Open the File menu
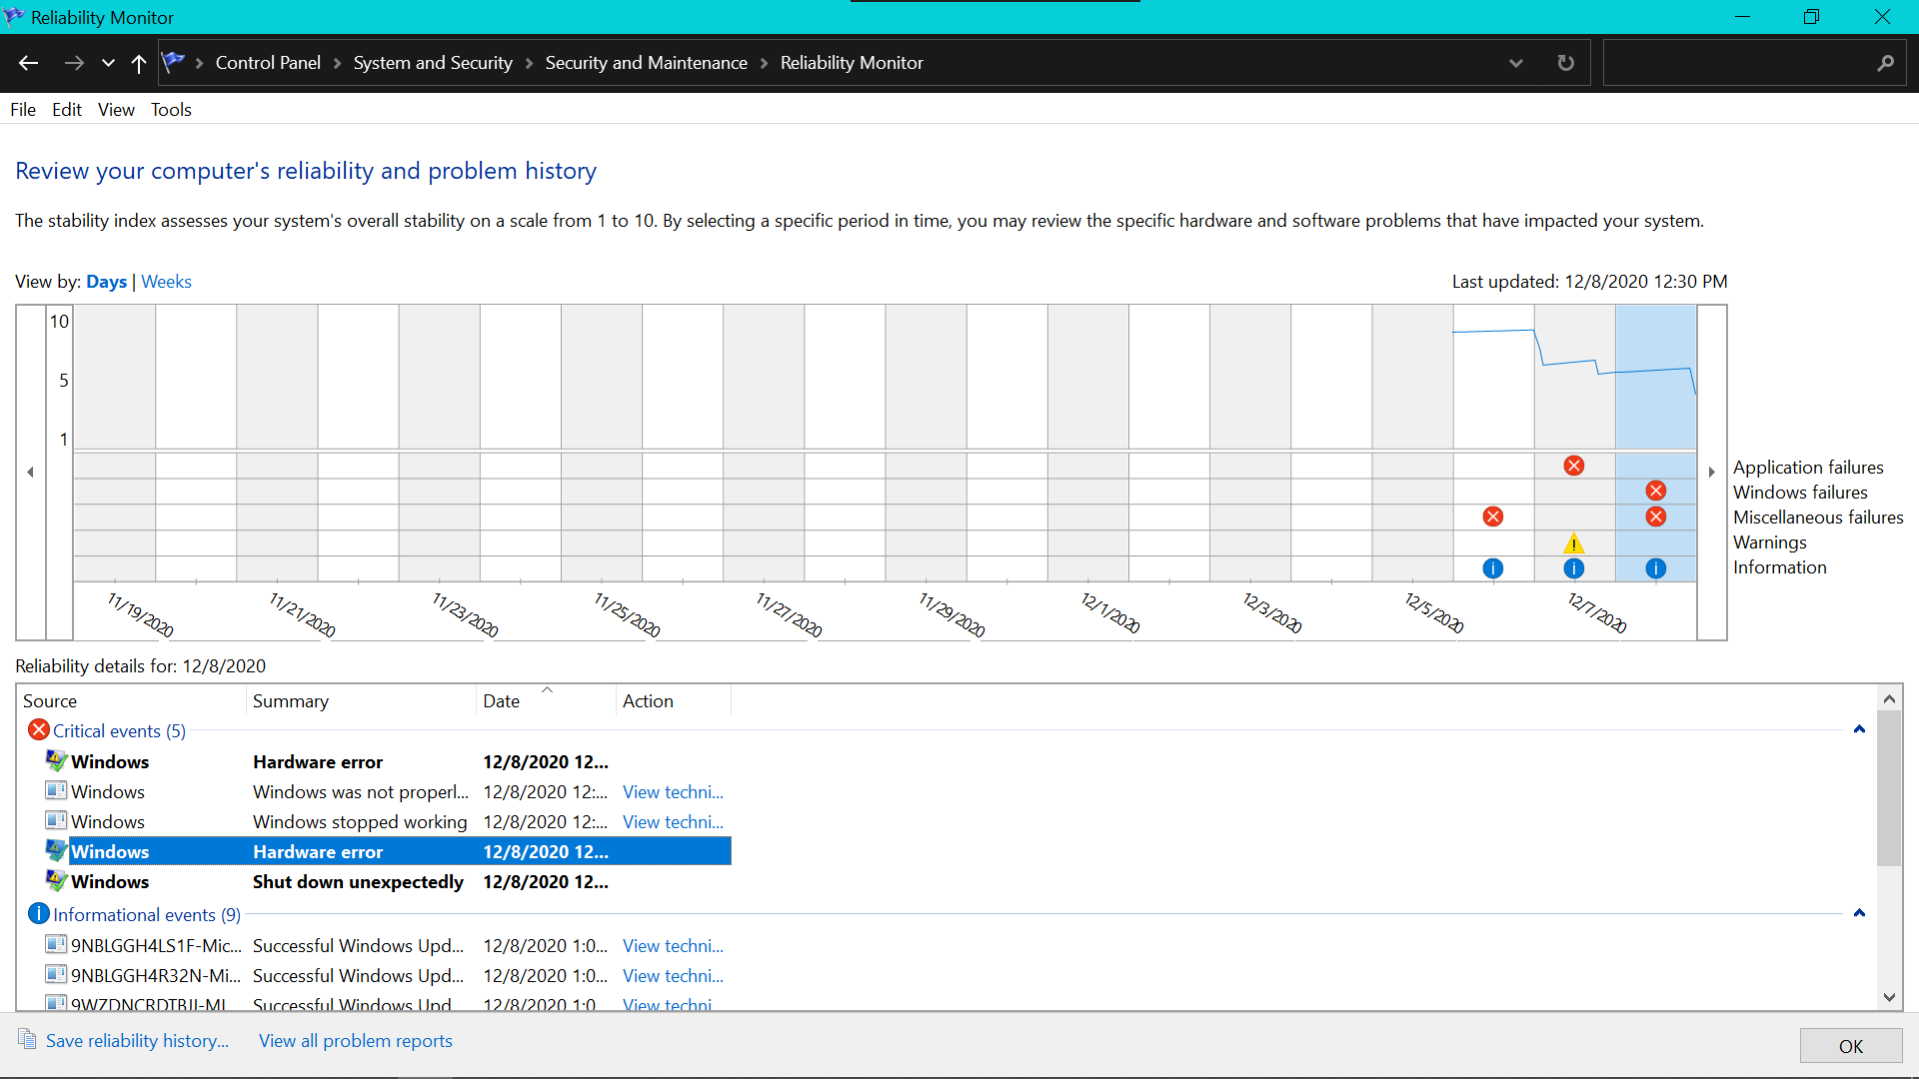This screenshot has width=1919, height=1079. tap(23, 110)
